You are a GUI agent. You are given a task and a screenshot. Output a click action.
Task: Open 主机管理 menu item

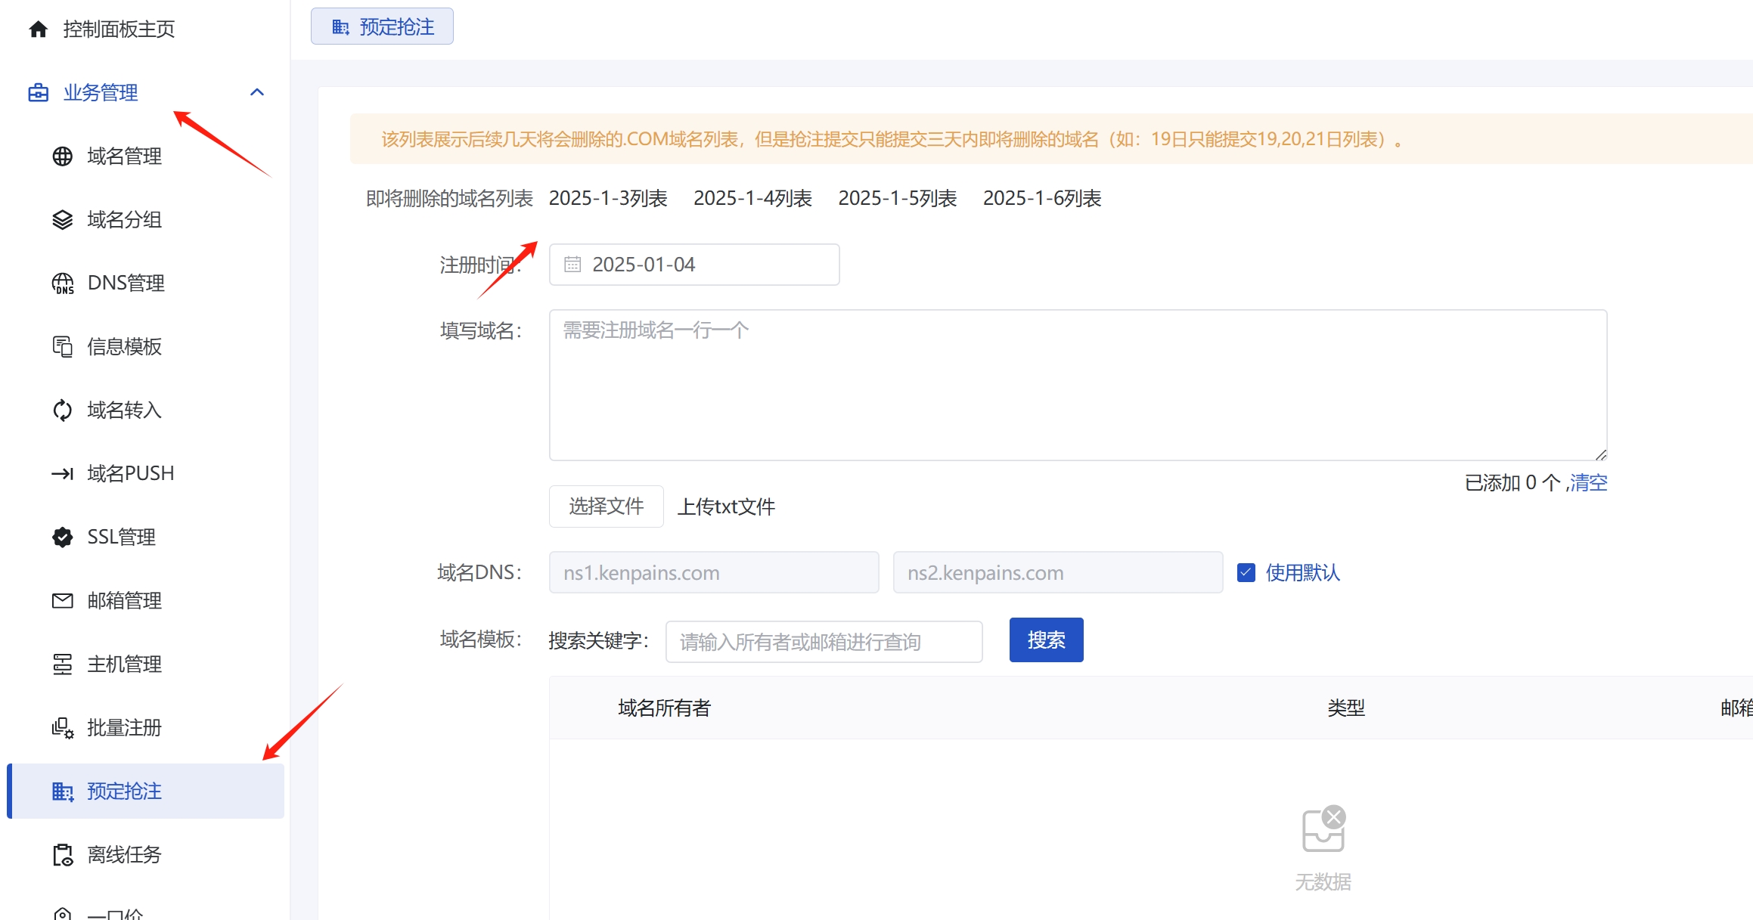pos(125,664)
